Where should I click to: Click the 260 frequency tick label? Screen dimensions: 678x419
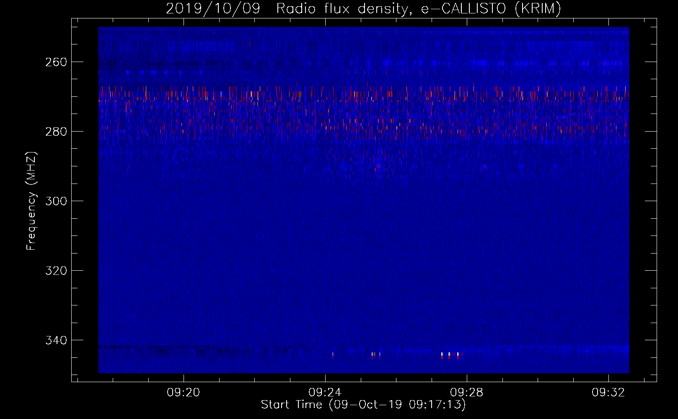56,62
